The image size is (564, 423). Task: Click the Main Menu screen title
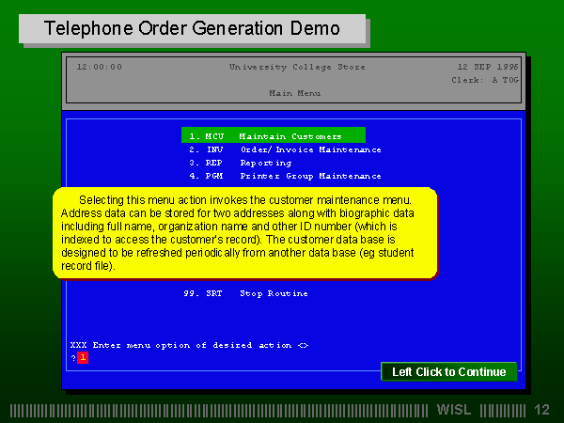pos(294,93)
